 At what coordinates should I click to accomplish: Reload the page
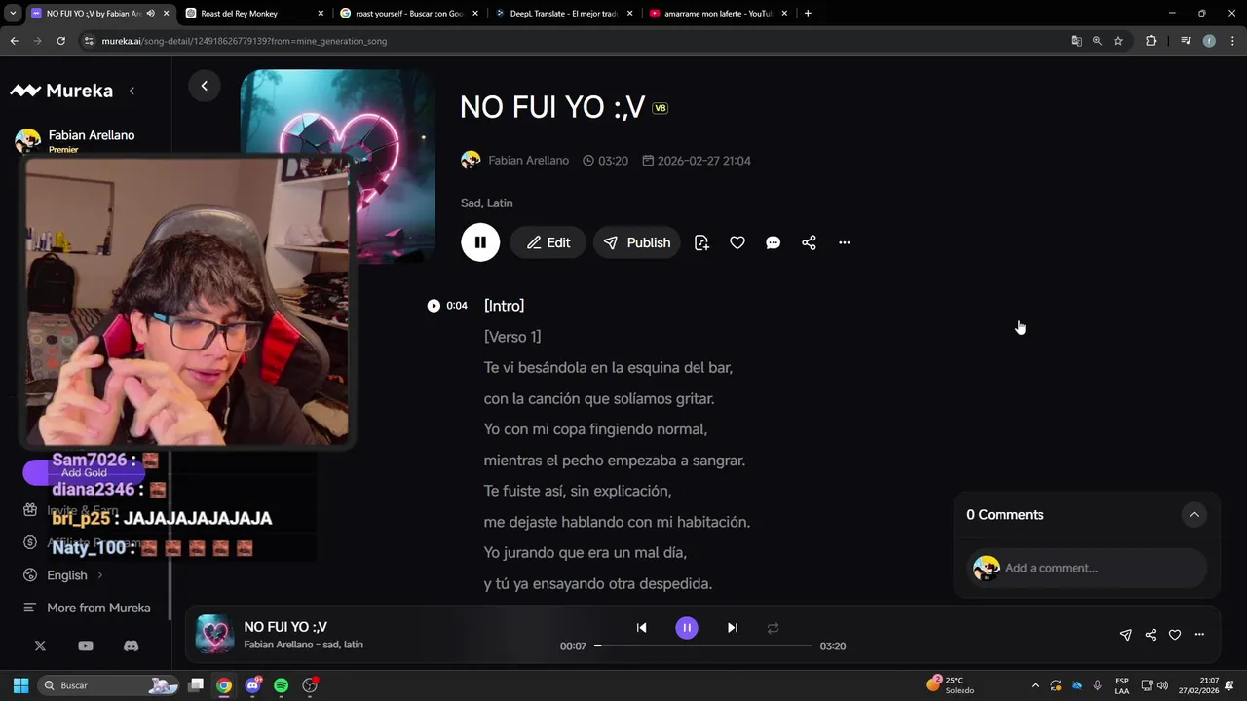[60, 41]
